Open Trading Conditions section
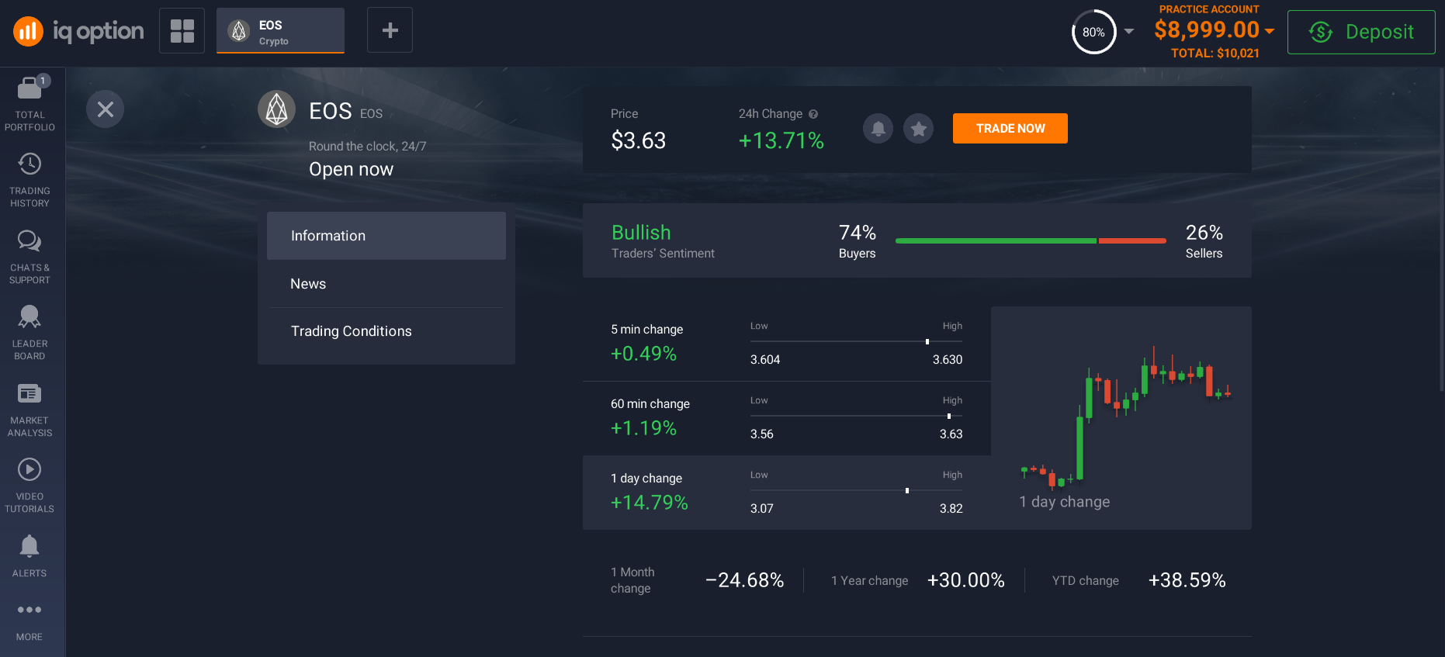Image resolution: width=1445 pixels, height=657 pixels. pos(386,331)
